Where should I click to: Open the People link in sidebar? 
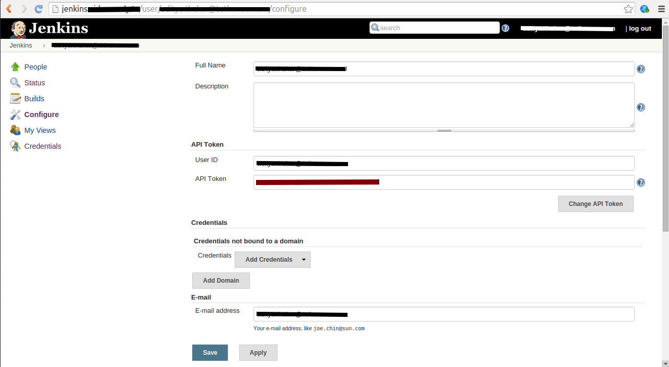36,67
